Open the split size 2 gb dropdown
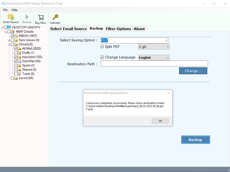The height and width of the screenshot is (172, 230). tap(154, 47)
